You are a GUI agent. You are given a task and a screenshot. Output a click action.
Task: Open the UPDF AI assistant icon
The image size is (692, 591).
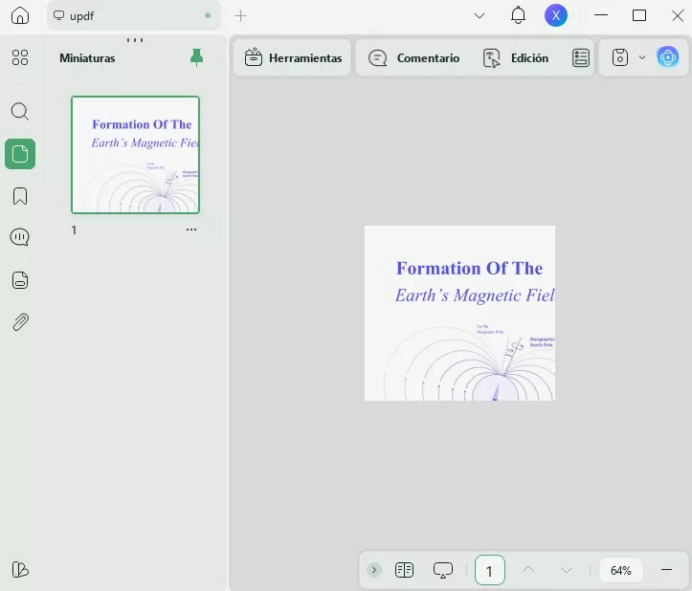pos(668,57)
